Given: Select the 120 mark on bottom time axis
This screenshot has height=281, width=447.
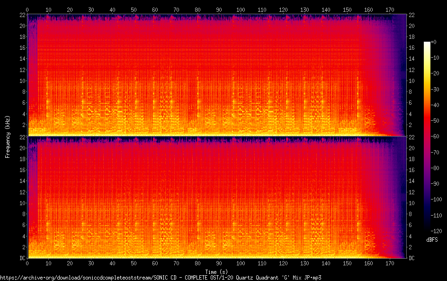Looking at the screenshot, I should click(283, 263).
